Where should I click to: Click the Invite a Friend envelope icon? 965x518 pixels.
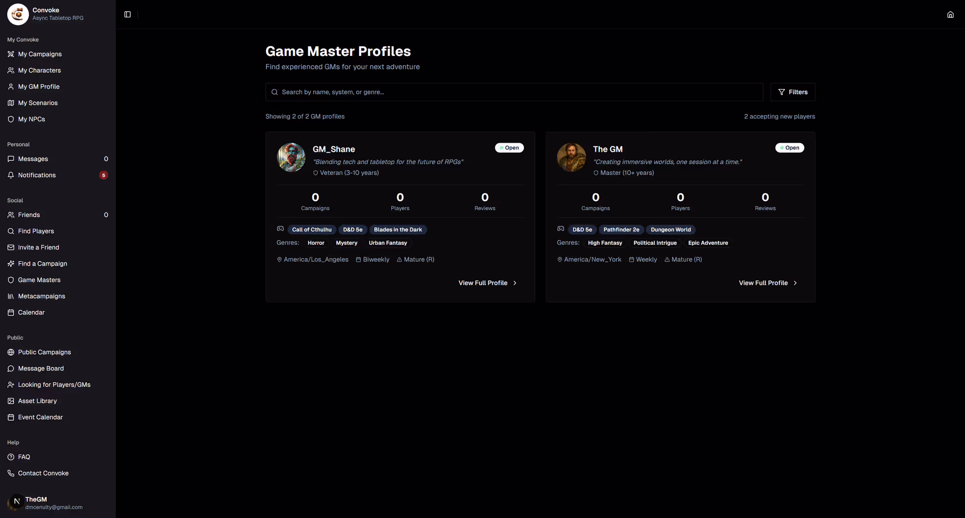click(x=11, y=248)
